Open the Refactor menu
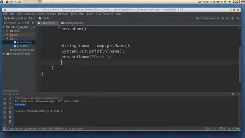The width and height of the screenshot is (245, 138). click(63, 14)
